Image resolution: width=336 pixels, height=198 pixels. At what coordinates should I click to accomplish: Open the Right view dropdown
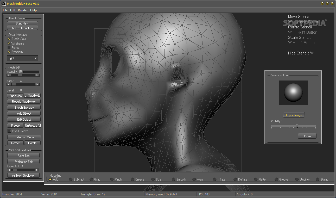pos(22,58)
